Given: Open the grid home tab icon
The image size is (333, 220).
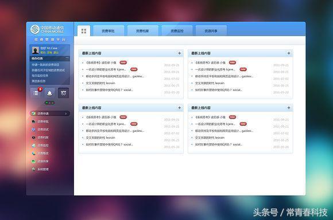Looking at the screenshot, I should click(84, 31).
